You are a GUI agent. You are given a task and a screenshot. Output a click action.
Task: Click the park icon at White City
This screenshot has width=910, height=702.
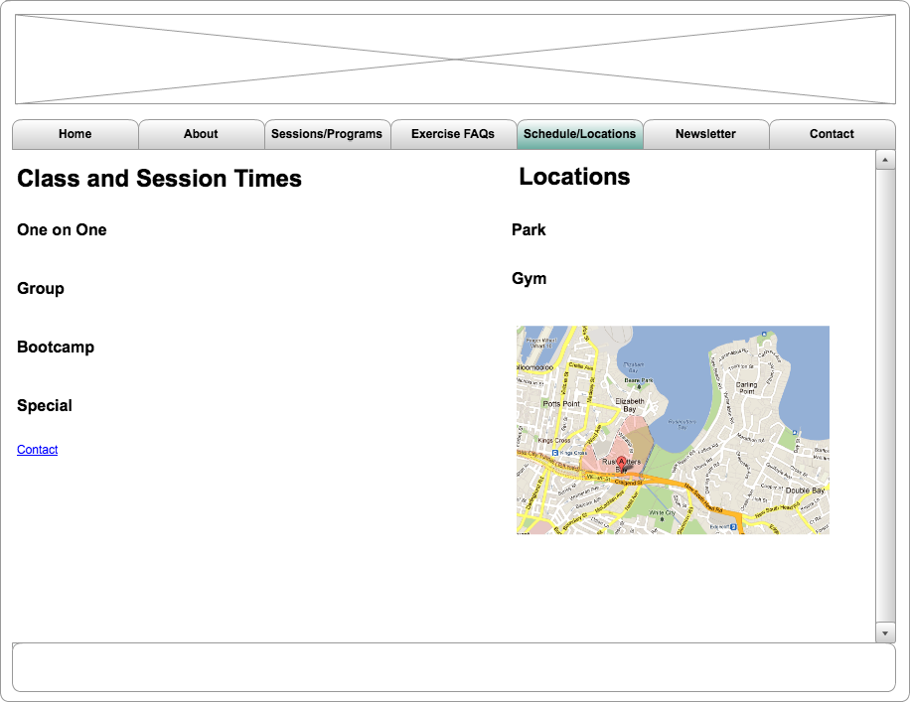662,520
